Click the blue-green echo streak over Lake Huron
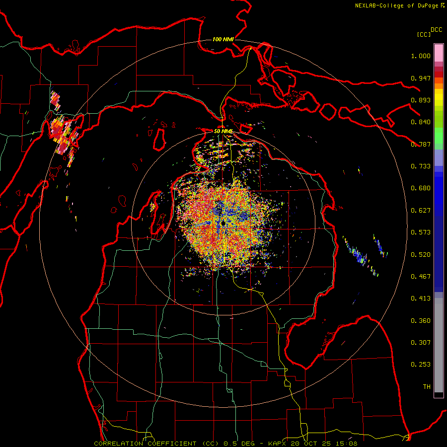This screenshot has width=447, height=447. tap(361, 256)
